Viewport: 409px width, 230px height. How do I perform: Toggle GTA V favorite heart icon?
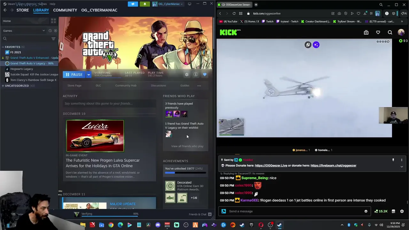204,74
